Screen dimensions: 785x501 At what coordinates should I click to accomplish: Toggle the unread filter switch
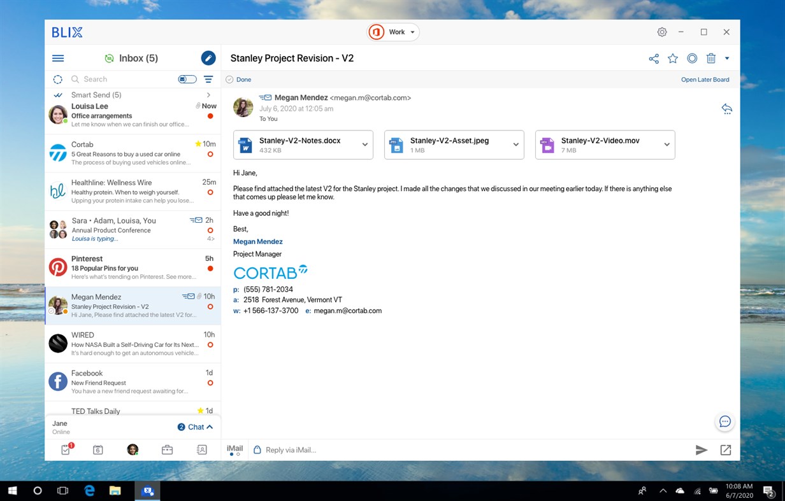pyautogui.click(x=187, y=80)
